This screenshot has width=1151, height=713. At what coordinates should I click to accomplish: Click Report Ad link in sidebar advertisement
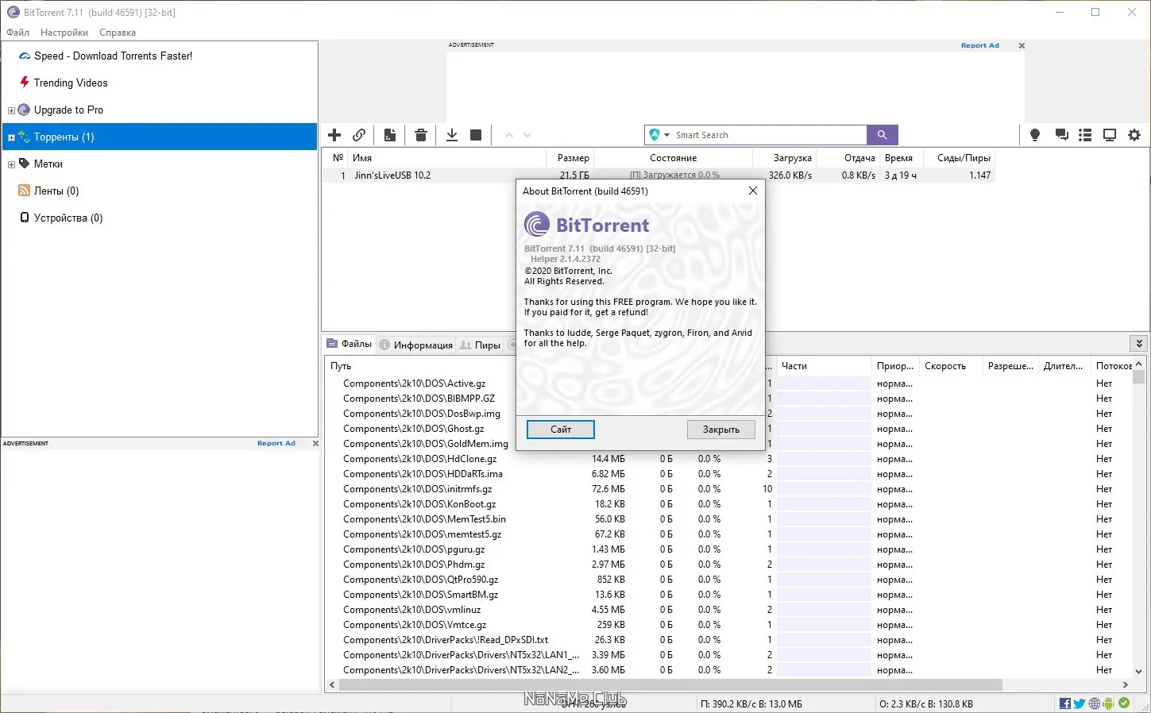point(276,443)
